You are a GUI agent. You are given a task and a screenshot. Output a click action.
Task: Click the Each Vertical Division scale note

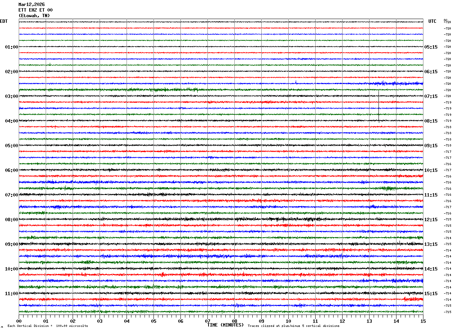coord(48,326)
